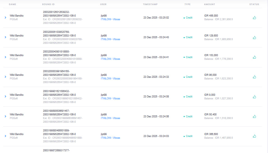The width and height of the screenshot is (268, 153).
Task: Expand the row with amount IDR 129,600
Action: pos(6,37)
